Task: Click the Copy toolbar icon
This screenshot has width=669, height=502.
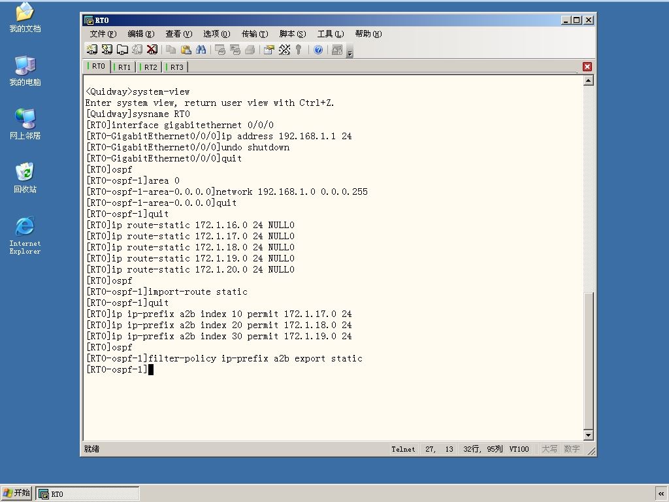Action: click(171, 50)
